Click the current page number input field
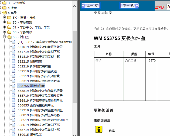Image resolution: width=170 pixels, height=136 pixels. tap(168, 7)
